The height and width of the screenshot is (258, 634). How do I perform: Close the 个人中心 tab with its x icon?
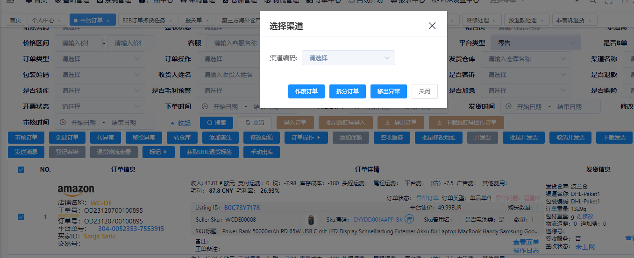60,21
